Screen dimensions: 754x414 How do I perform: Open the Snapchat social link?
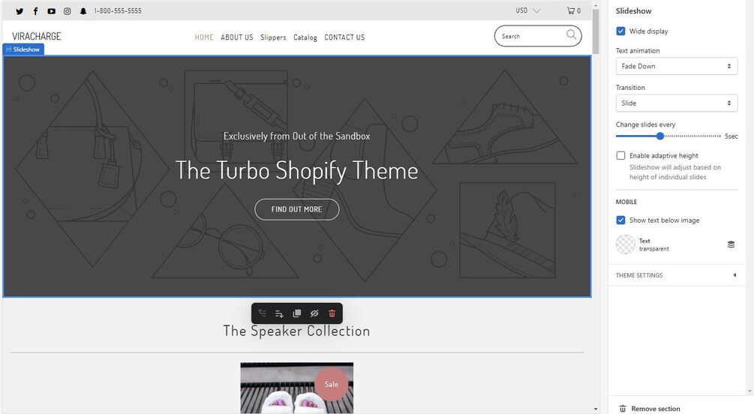[x=83, y=11]
